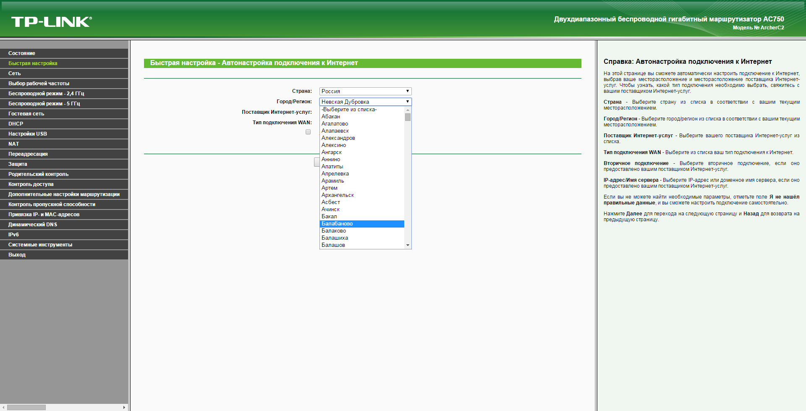The image size is (806, 411).
Task: Pick Абакан from the region list
Action: 331,117
